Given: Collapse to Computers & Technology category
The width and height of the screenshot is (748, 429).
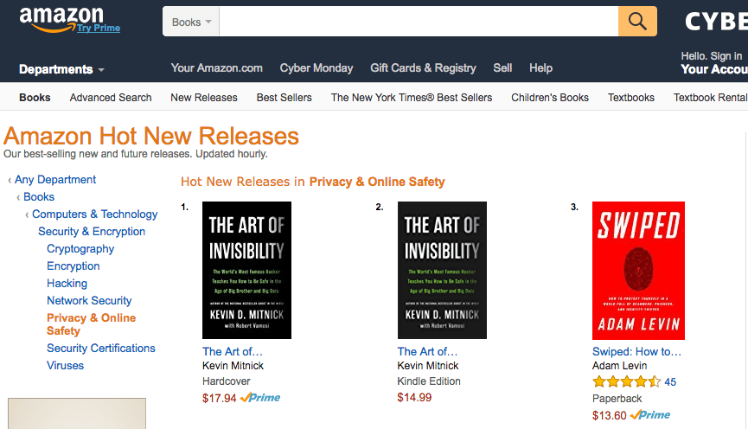Looking at the screenshot, I should click(94, 214).
